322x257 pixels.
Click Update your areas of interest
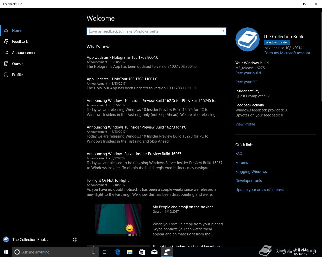click(260, 190)
